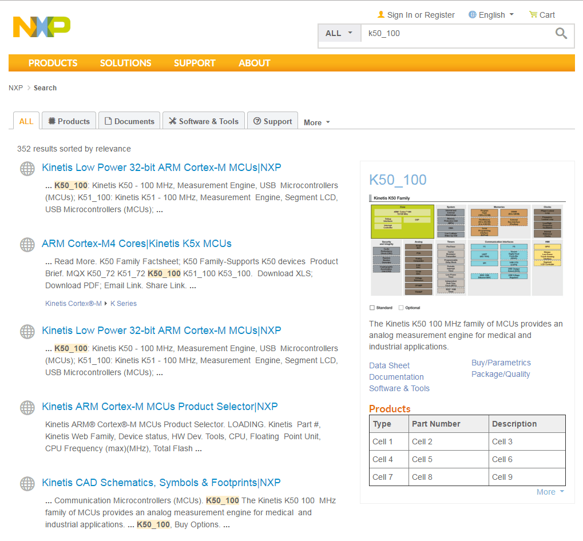Open ARM Cortex-M4 Cores Kinetis K5x result
The width and height of the screenshot is (583, 541).
coord(137,244)
